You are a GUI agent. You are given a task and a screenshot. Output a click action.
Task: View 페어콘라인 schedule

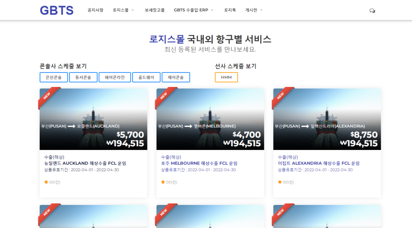pyautogui.click(x=115, y=77)
